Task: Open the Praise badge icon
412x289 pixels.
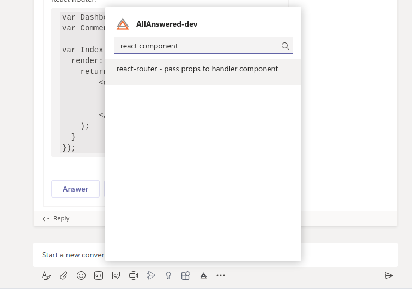Action: [168, 275]
